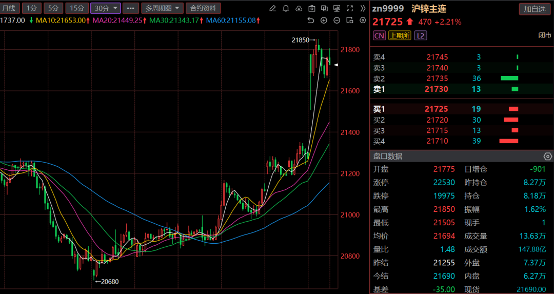Select the 卖1 price 21730 row
The image size is (554, 294).
pos(462,89)
